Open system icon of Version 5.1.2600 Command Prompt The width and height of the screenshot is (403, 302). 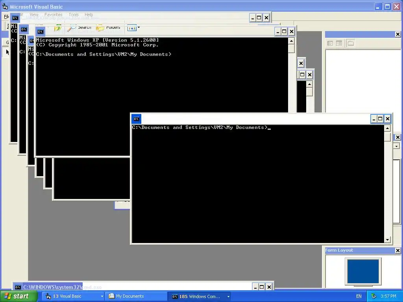[41, 31]
